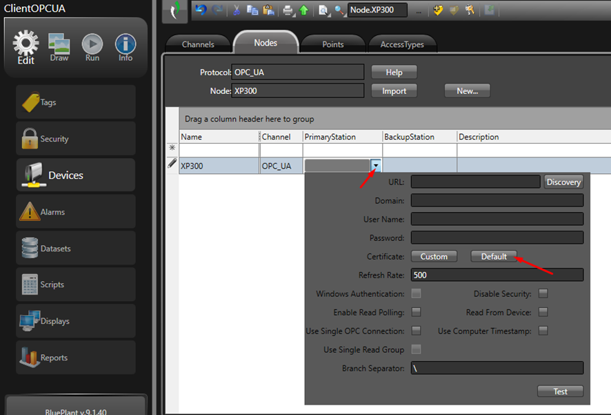Click the Undo toolbar icon

click(x=201, y=10)
